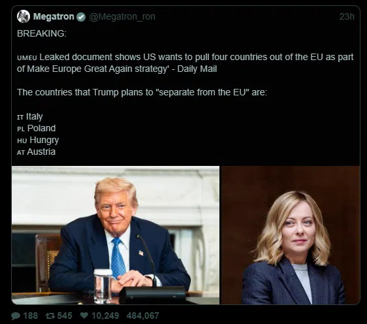Click the reply speech bubble icon
367x324 pixels.
pyautogui.click(x=16, y=316)
